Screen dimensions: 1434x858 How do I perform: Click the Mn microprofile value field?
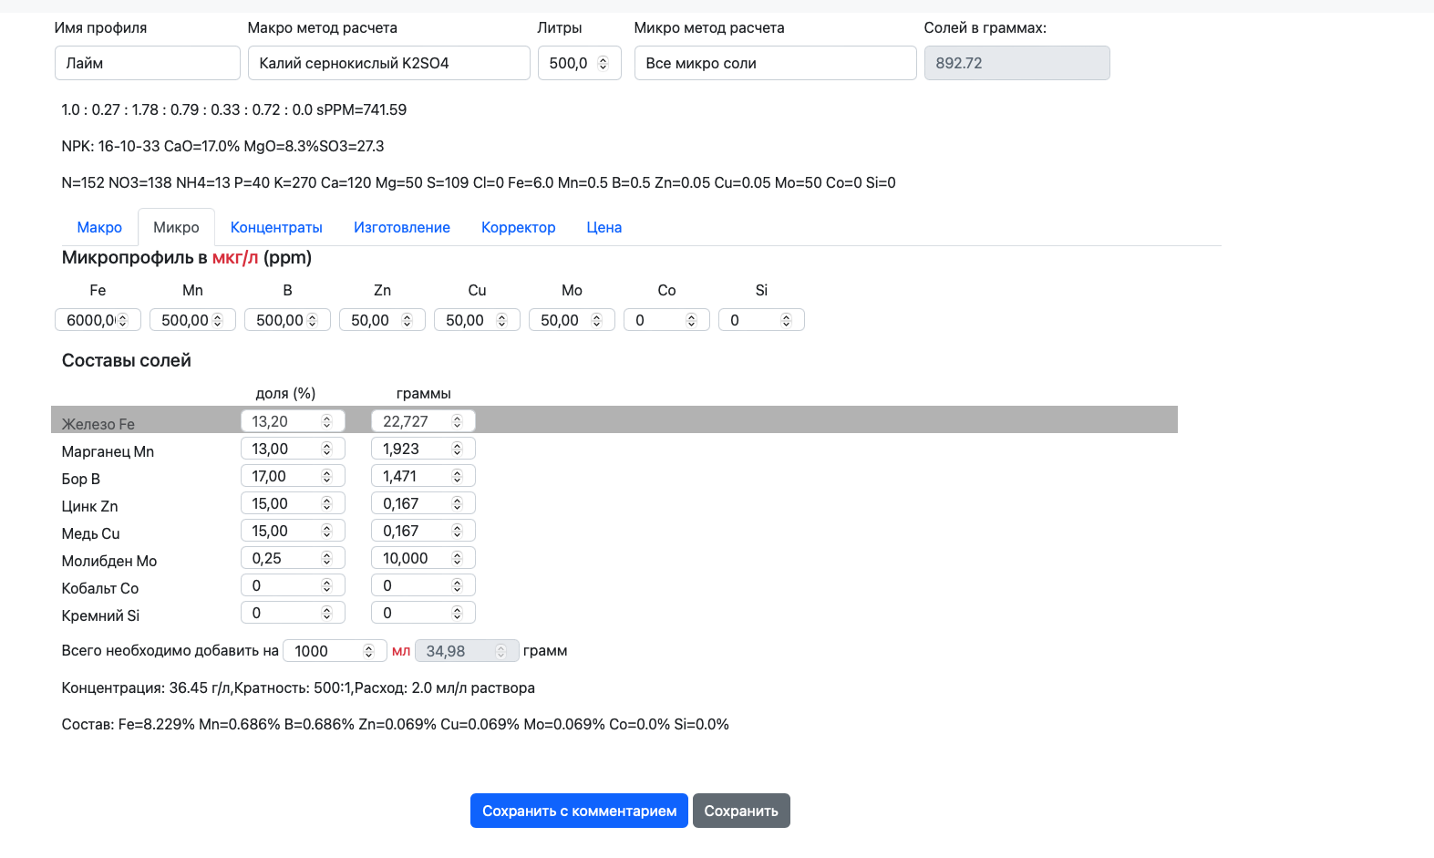pos(184,320)
